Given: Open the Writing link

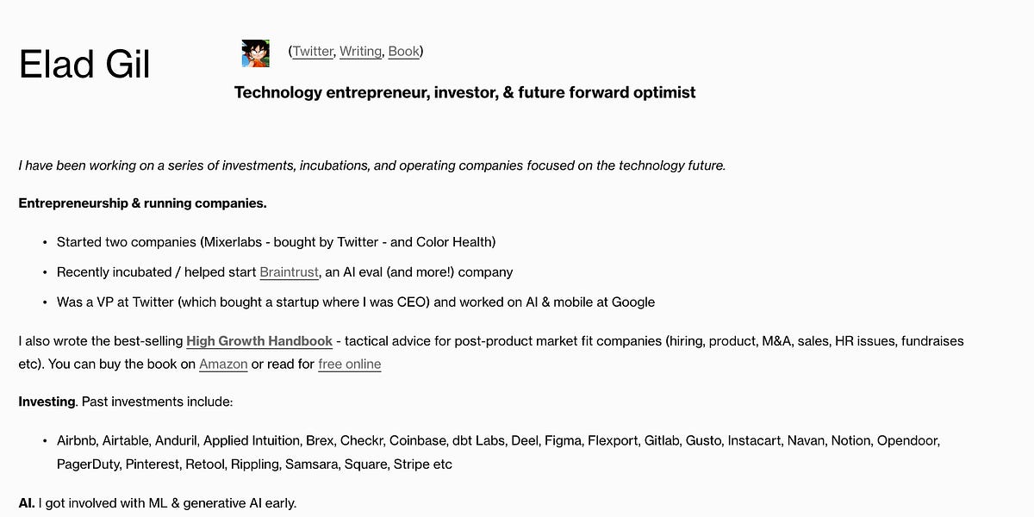Looking at the screenshot, I should [360, 52].
